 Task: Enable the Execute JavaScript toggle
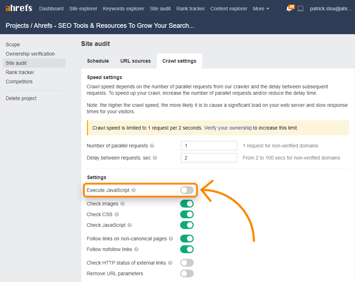pyautogui.click(x=187, y=190)
